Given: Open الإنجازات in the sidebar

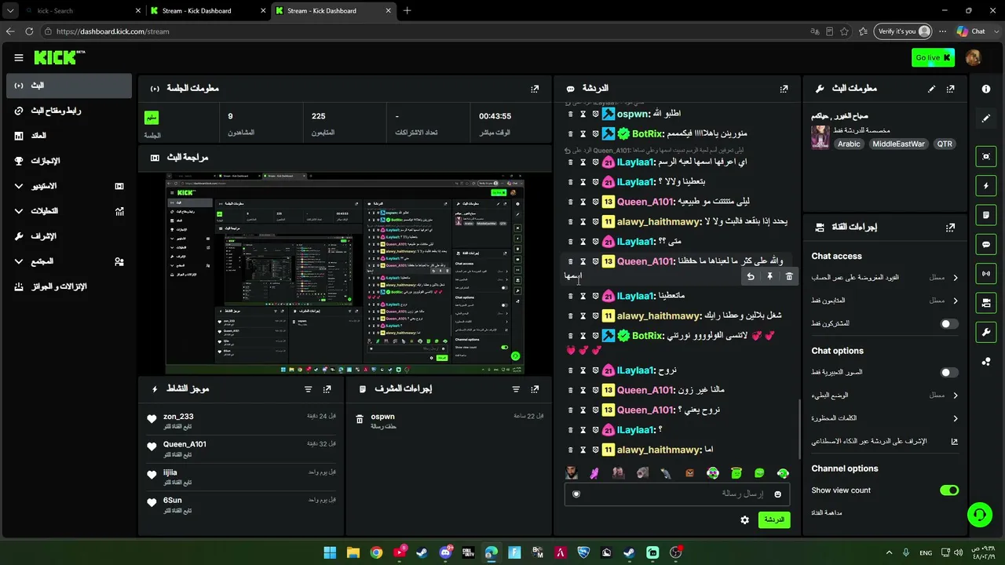Looking at the screenshot, I should (x=69, y=161).
